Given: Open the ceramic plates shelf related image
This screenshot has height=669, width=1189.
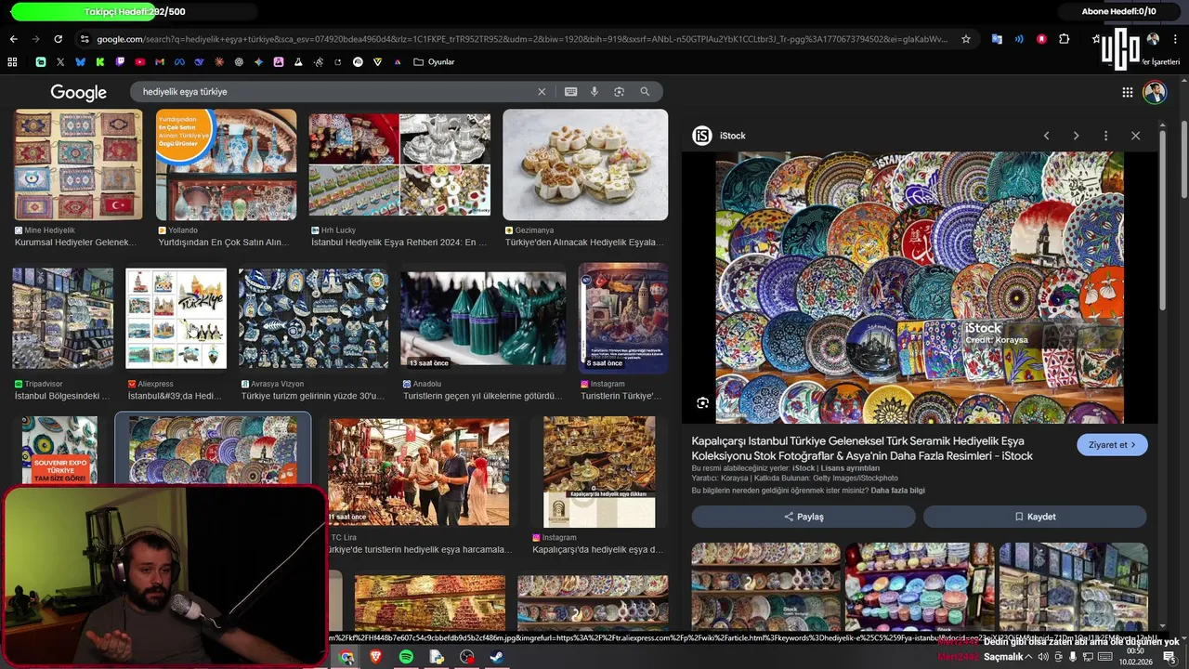Looking at the screenshot, I should pyautogui.click(x=766, y=587).
